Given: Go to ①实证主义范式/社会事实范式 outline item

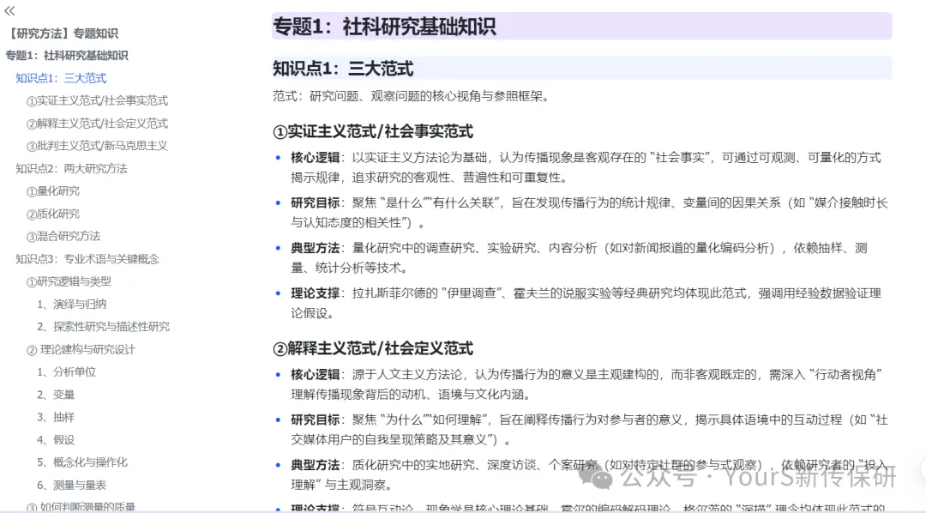Looking at the screenshot, I should tap(98, 100).
